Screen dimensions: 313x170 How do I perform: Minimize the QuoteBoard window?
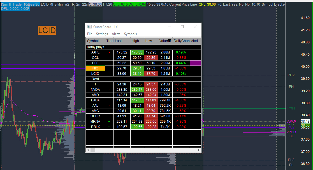[x=170, y=27]
